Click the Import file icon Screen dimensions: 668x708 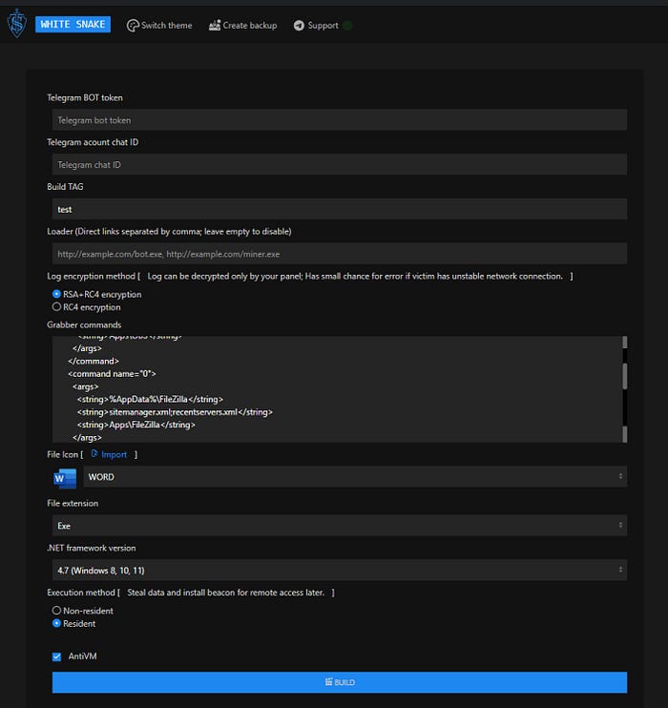tap(94, 453)
